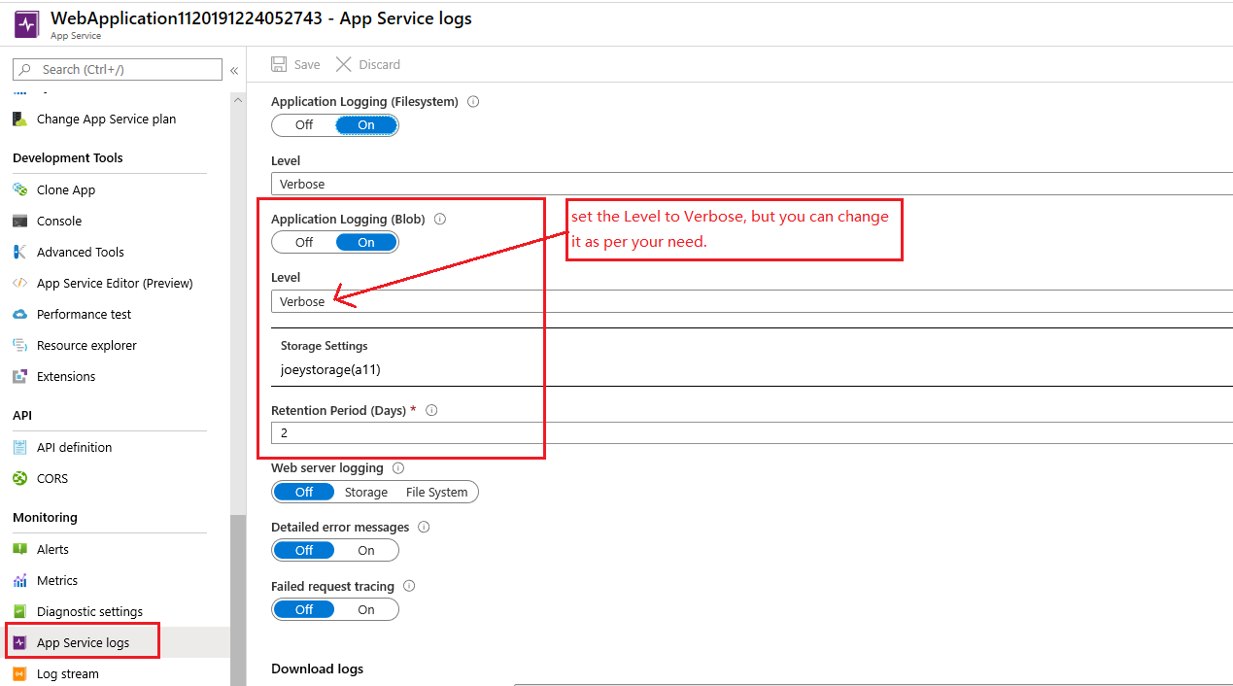Turn Detailed error messages On
Screen dimensions: 1233x686
point(366,550)
